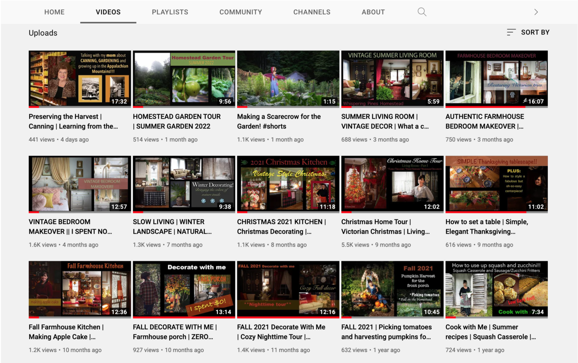The width and height of the screenshot is (578, 363).
Task: Click the sort lines icon
Action: [x=511, y=32]
